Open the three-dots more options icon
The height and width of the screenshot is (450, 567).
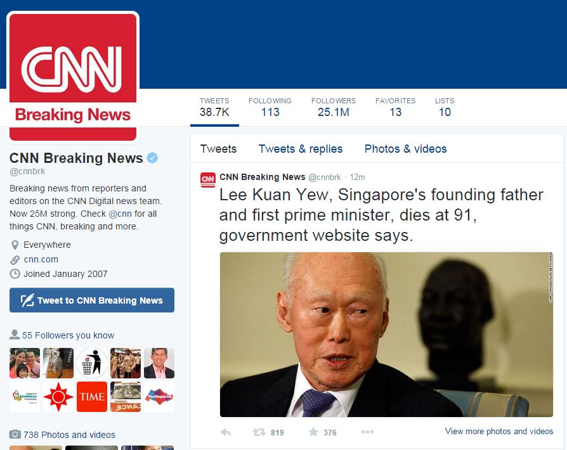(367, 432)
